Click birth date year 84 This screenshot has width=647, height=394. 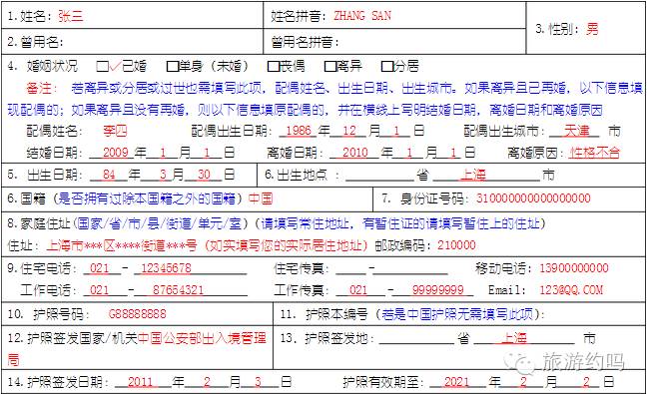[x=109, y=175]
